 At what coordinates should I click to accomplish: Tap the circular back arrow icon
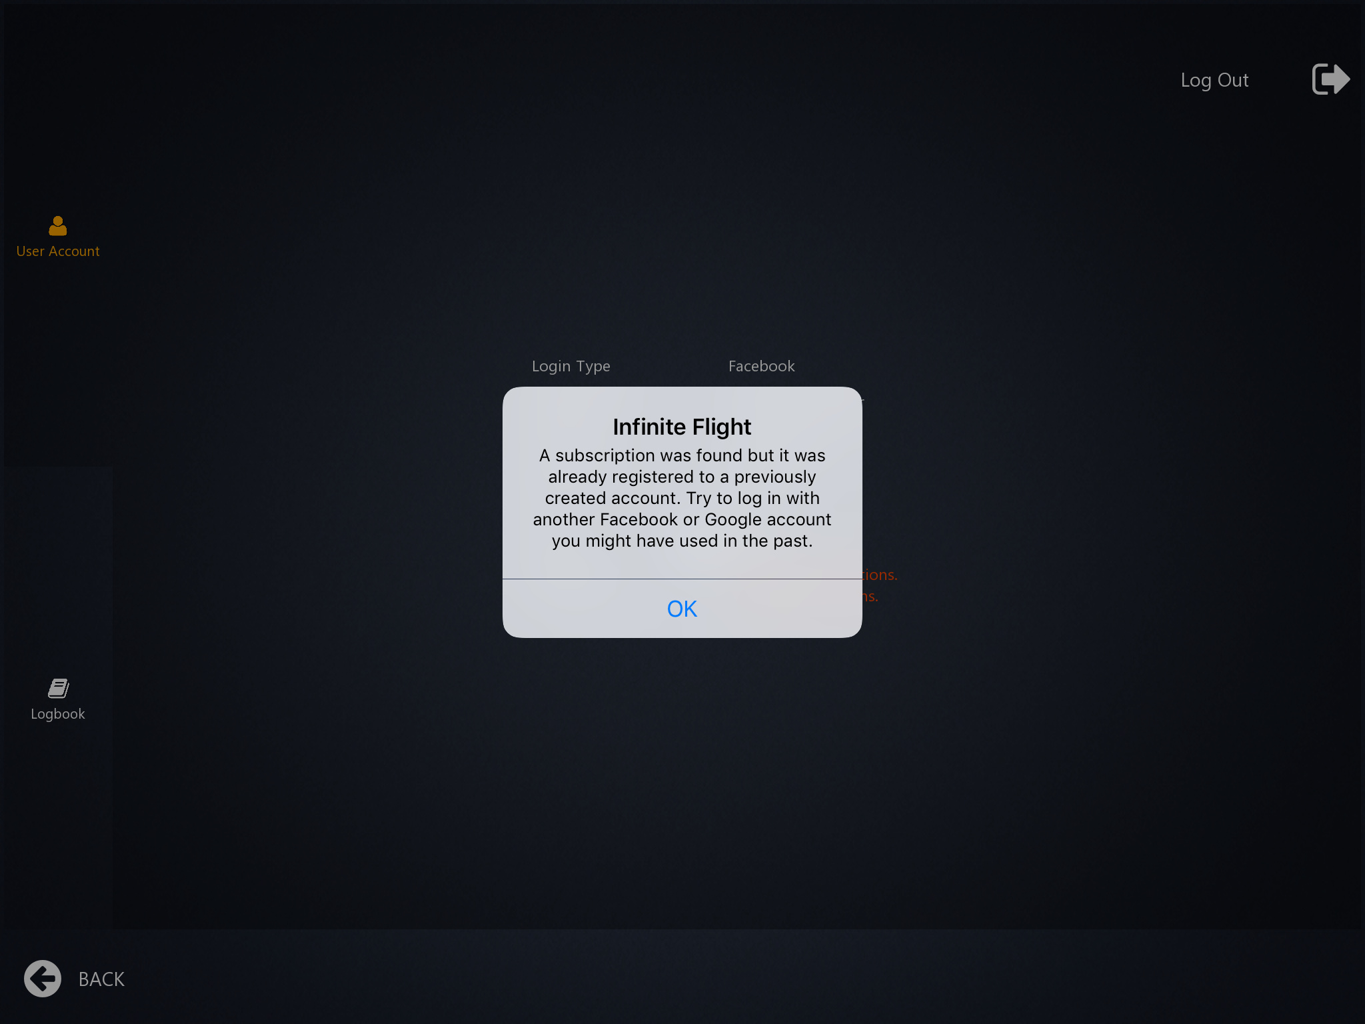pyautogui.click(x=43, y=979)
